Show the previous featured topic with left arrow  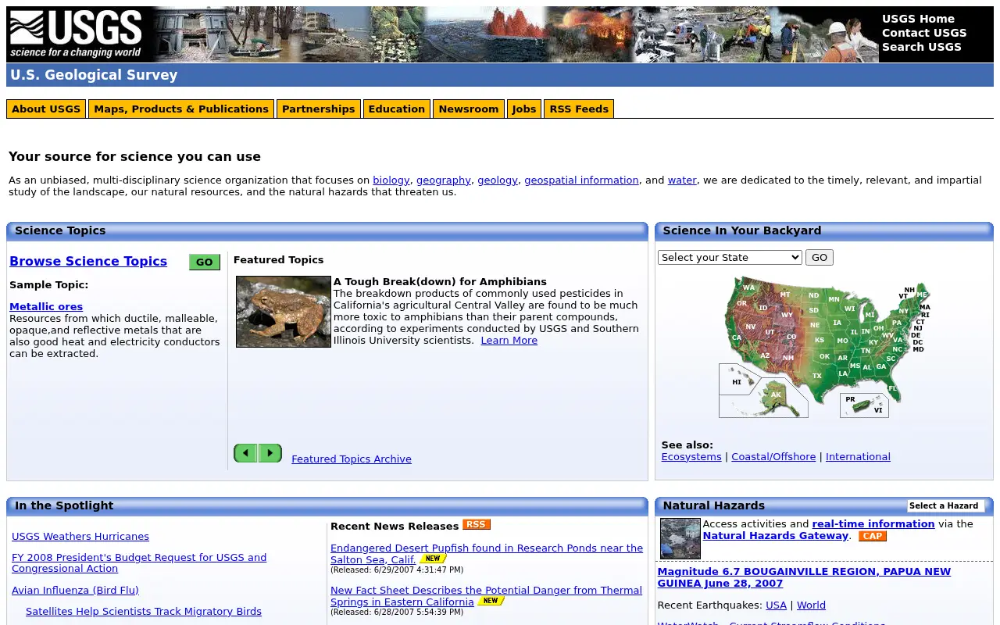pos(245,453)
